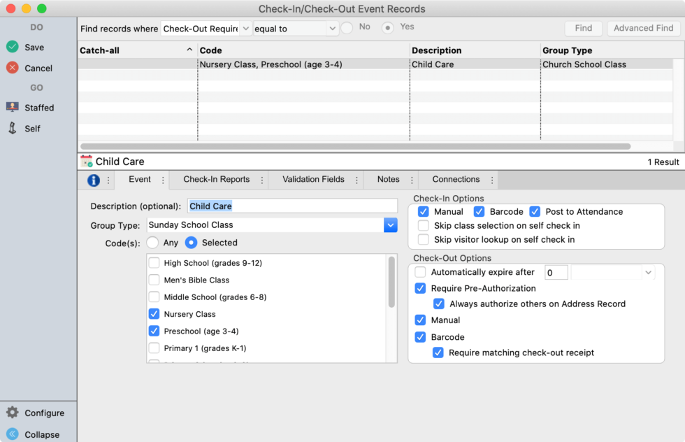Viewport: 685px width, 442px height.
Task: Open the 'equal to' condition dropdown
Action: click(x=295, y=29)
